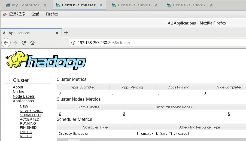Click the Scheduler Type column header

pyautogui.click(x=95, y=127)
